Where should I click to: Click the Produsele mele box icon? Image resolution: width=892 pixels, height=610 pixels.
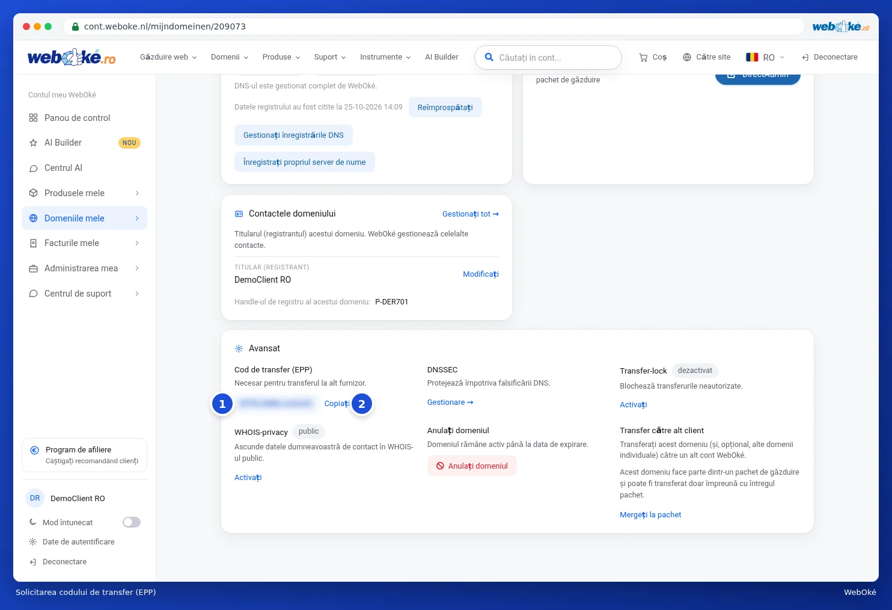34,193
